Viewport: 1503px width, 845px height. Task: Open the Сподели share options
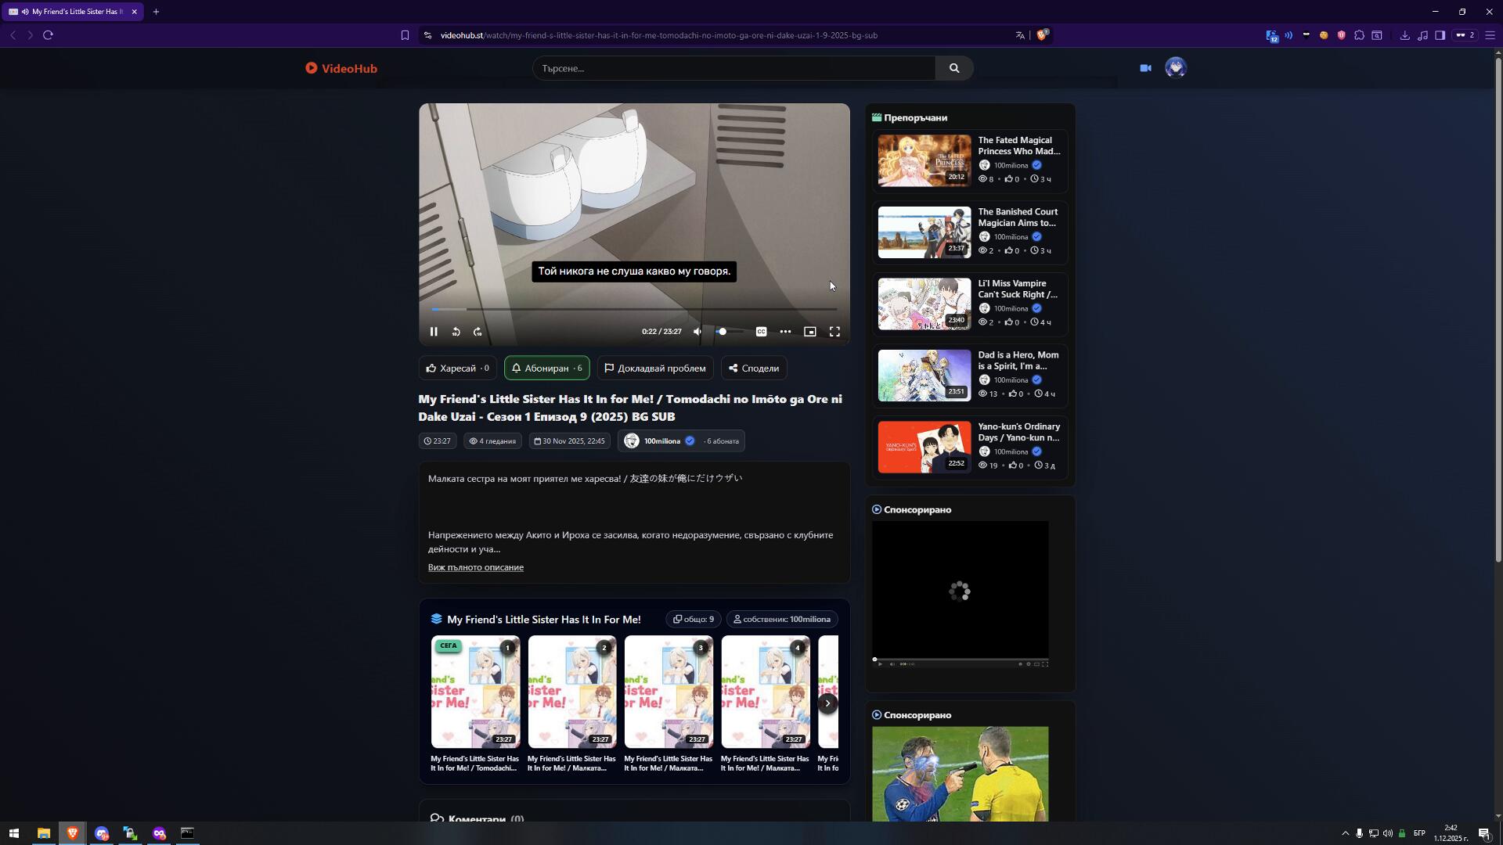(753, 369)
